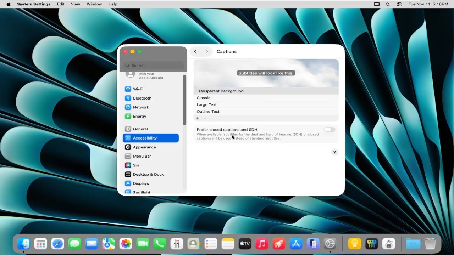Remove caption style with the minus button

coord(205,118)
